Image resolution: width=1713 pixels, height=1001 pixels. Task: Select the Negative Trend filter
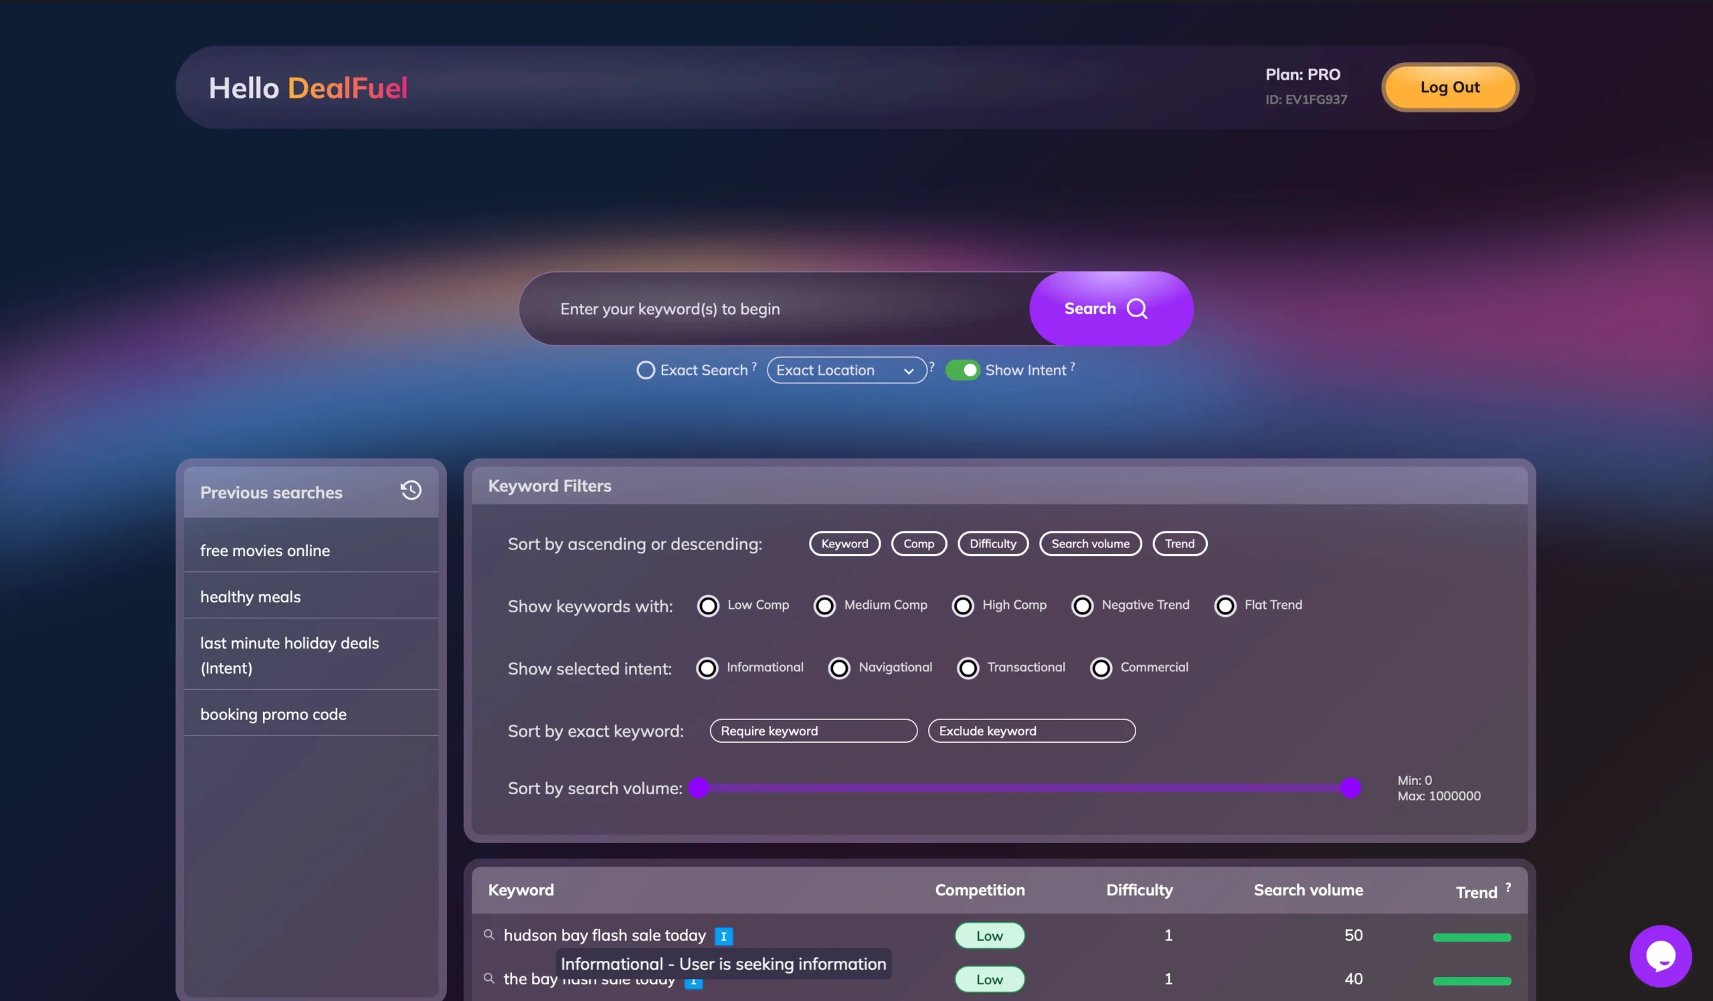[1081, 606]
